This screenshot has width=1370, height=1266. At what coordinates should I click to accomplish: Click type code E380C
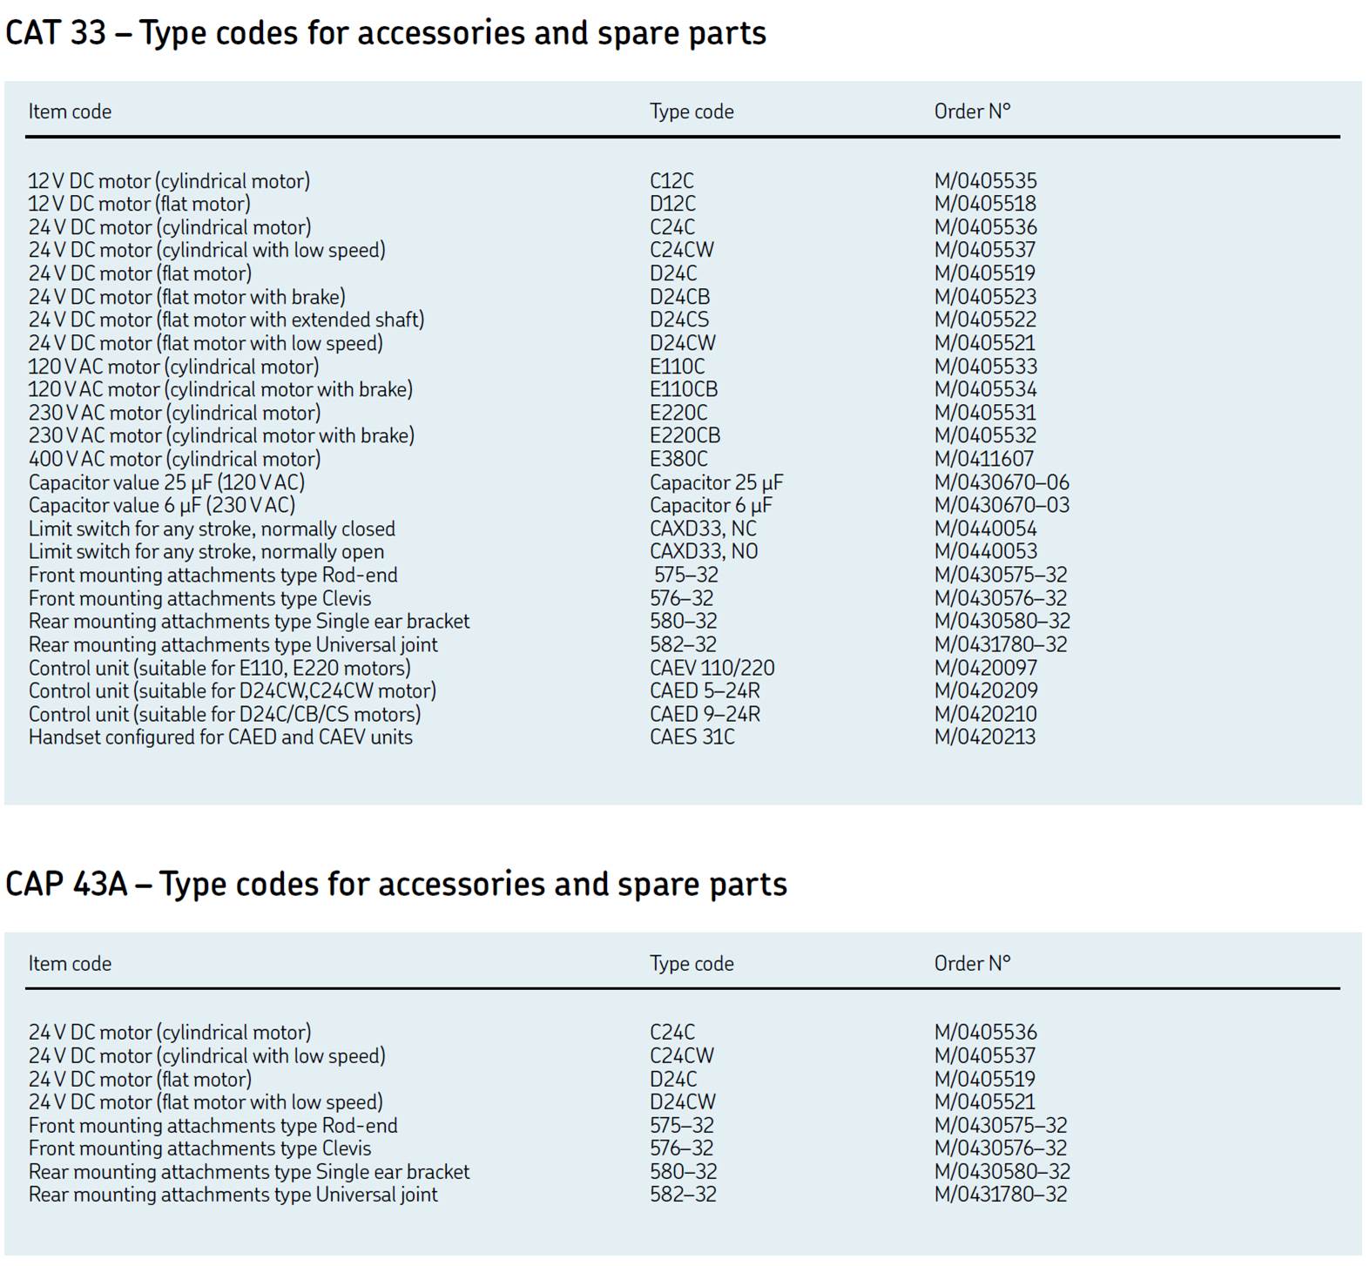pyautogui.click(x=678, y=459)
